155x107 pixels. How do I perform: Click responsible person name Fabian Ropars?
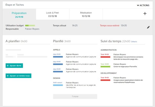pyautogui.click(x=32, y=29)
